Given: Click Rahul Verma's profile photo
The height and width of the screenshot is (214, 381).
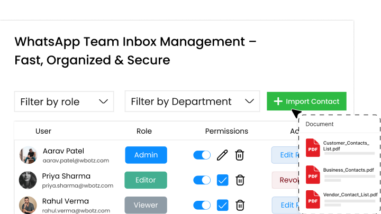Looking at the screenshot, I should pyautogui.click(x=28, y=205).
